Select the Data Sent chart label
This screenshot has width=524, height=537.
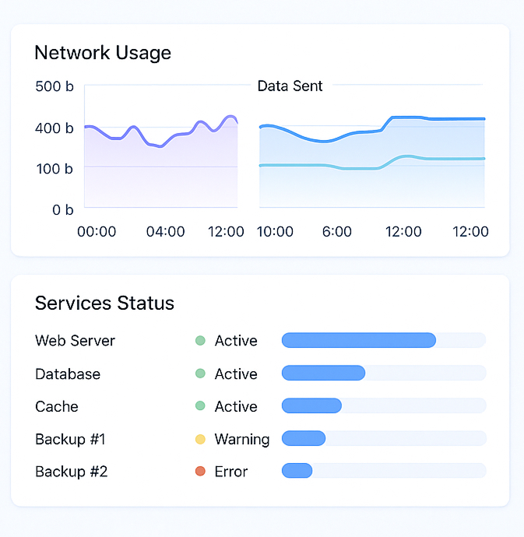point(290,86)
